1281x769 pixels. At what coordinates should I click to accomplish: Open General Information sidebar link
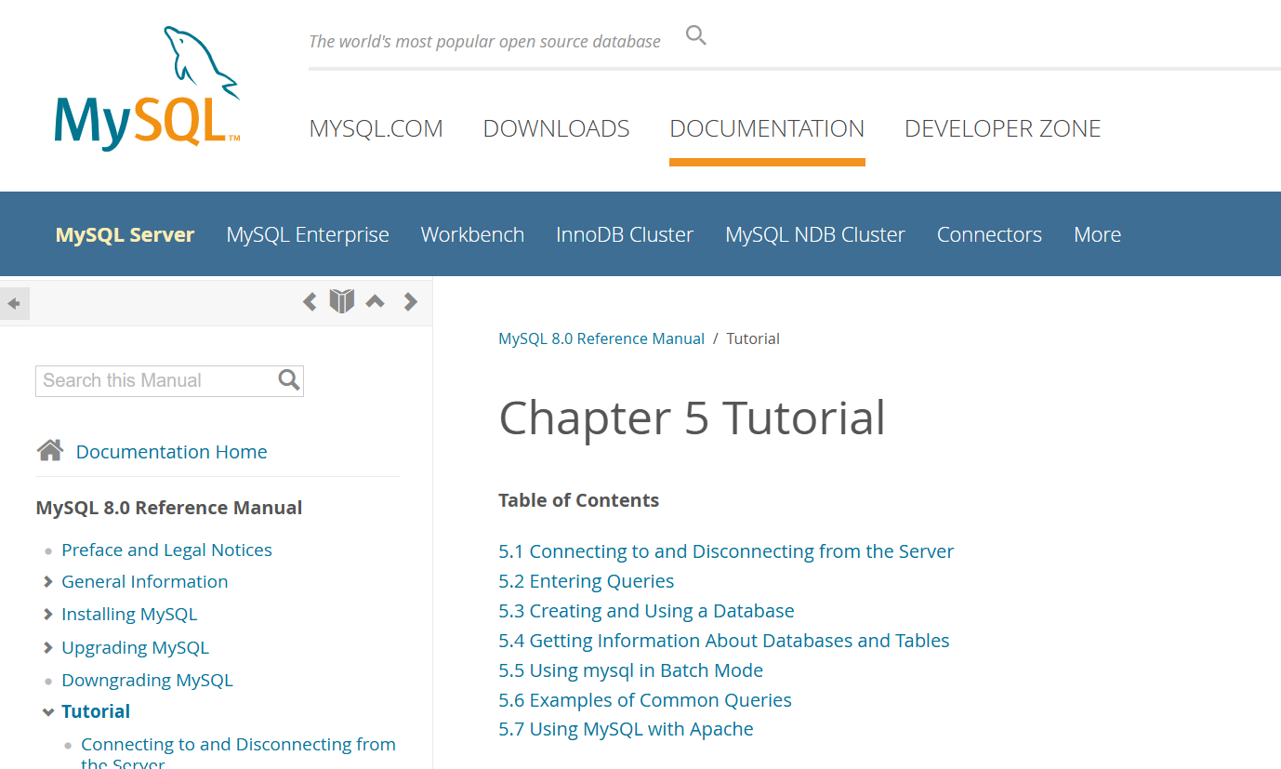coord(144,581)
